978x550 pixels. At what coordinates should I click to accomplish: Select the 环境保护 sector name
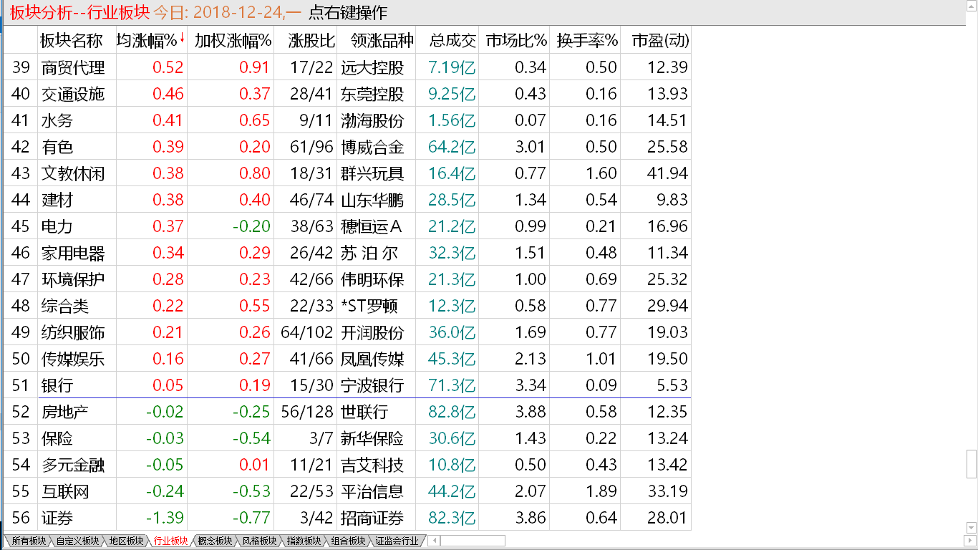tap(73, 279)
